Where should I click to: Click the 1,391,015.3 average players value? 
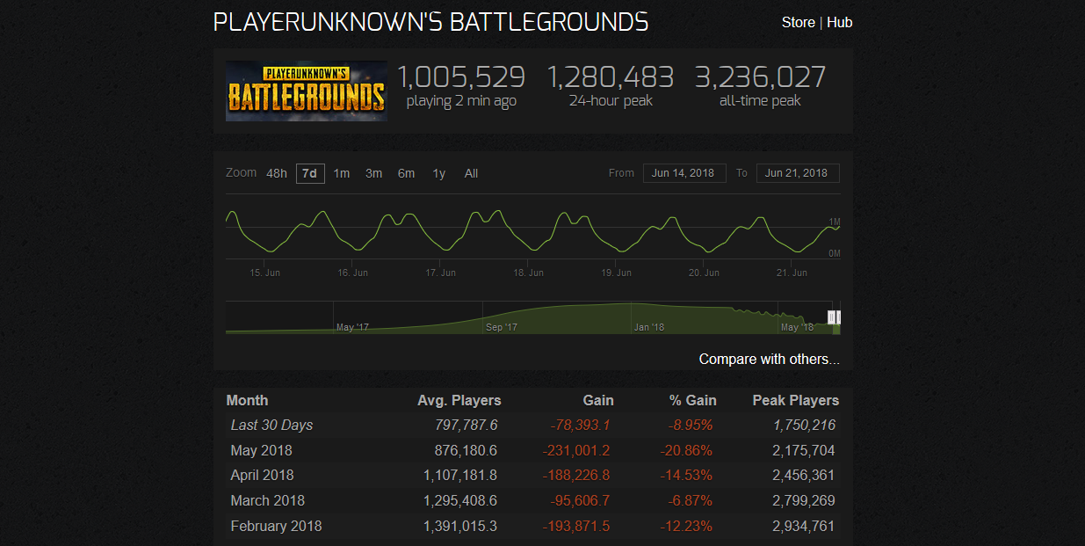(460, 526)
